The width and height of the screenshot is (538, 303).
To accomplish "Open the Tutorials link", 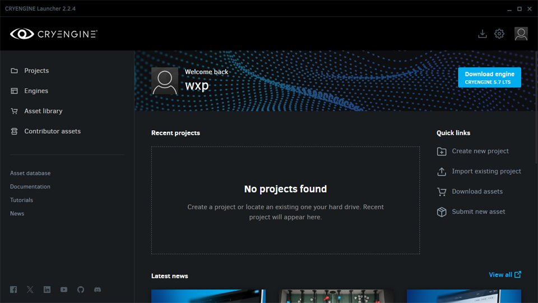I will (x=22, y=200).
